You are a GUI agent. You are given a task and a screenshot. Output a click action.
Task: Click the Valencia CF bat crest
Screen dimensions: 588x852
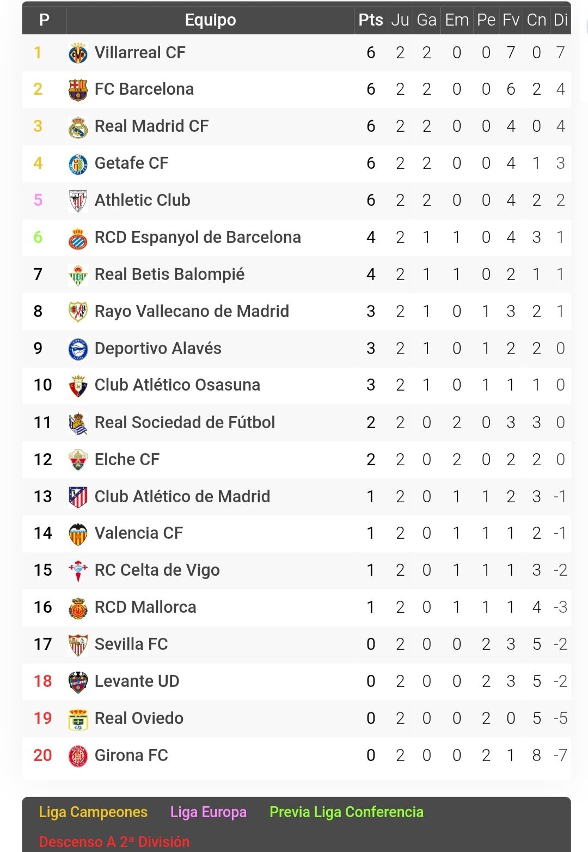click(78, 534)
